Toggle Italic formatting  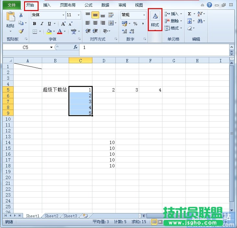click(42, 24)
